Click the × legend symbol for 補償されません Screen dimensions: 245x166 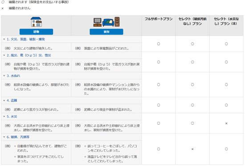tap(3, 8)
